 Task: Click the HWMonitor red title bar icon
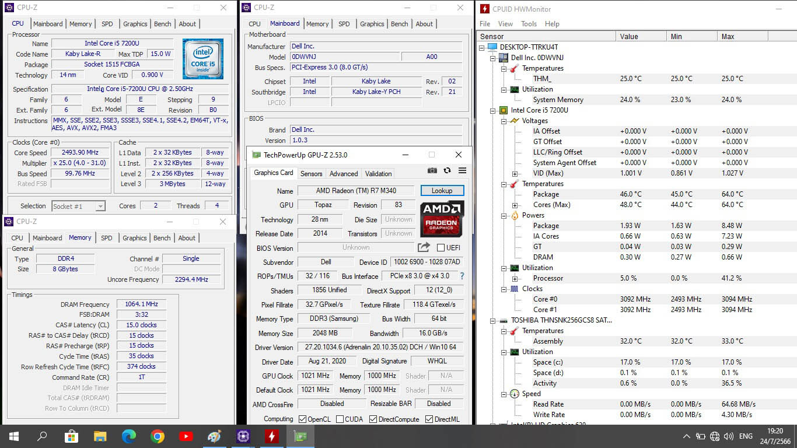pos(484,9)
